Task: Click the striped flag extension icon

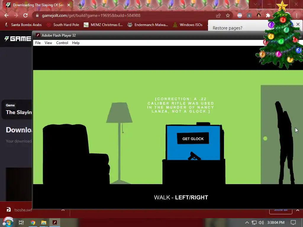Action: tap(240, 15)
